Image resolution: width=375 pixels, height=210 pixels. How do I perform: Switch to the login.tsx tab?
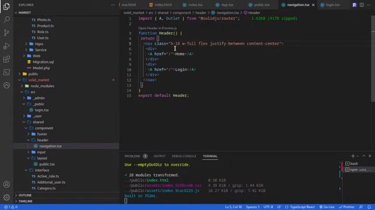coord(330,5)
